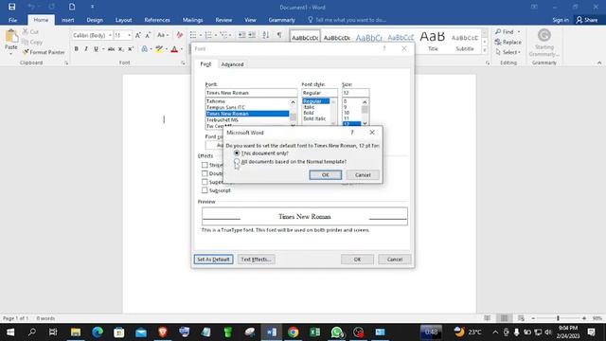This screenshot has width=606, height=341.
Task: Open the Change Case dropdown
Action: (x=163, y=35)
